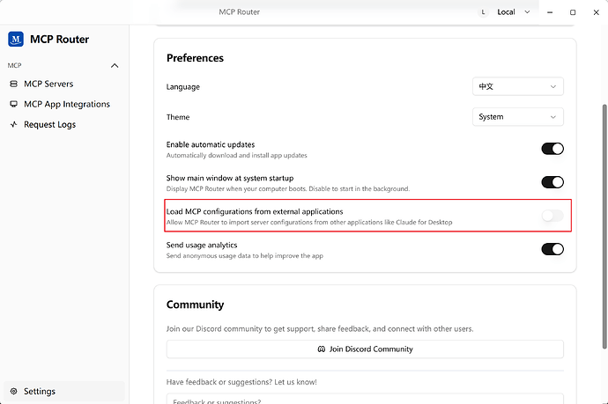The width and height of the screenshot is (608, 404).
Task: Select Settings in the sidebar
Action: point(64,391)
